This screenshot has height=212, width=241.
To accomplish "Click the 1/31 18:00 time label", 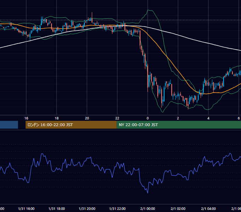I will coord(57,208).
